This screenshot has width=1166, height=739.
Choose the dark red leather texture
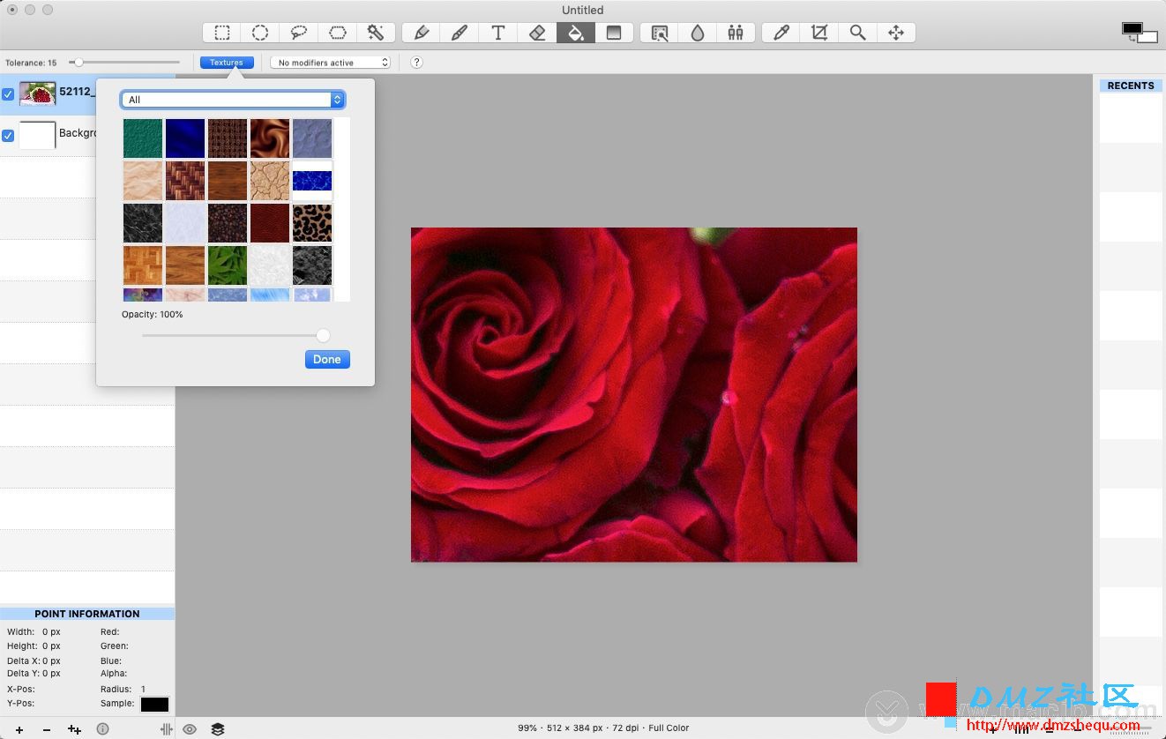(x=270, y=223)
